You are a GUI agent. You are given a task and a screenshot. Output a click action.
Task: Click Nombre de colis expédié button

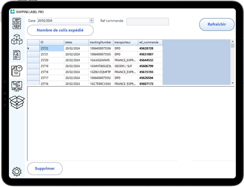tap(60, 30)
